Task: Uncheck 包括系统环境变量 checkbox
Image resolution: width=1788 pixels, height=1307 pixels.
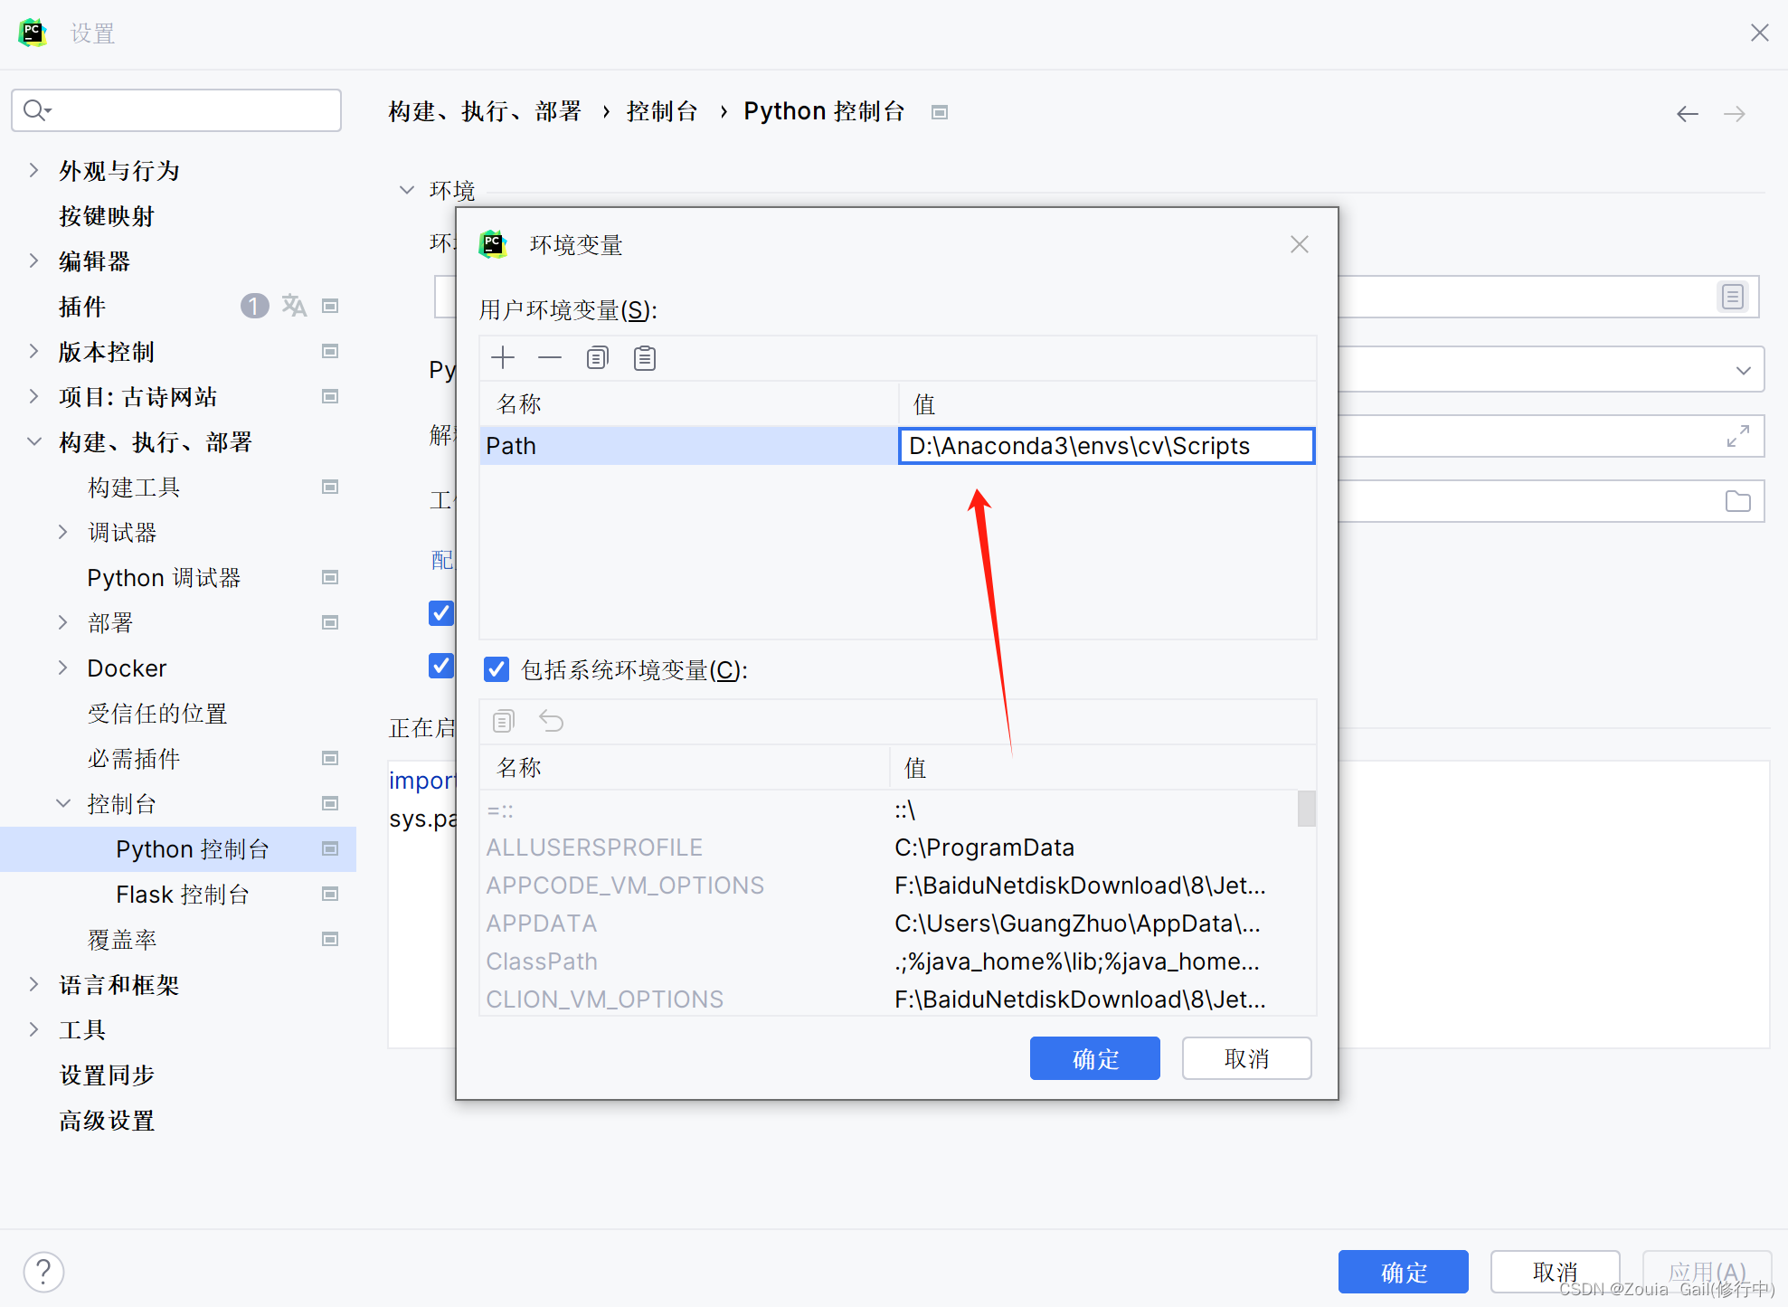Action: point(497,669)
